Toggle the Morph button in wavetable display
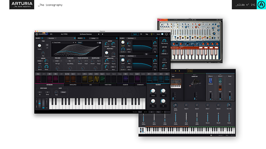 click(80, 42)
